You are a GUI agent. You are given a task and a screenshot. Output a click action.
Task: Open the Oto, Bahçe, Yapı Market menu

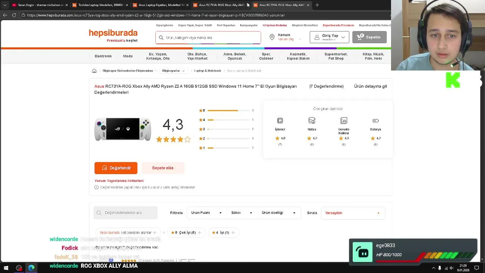197,56
